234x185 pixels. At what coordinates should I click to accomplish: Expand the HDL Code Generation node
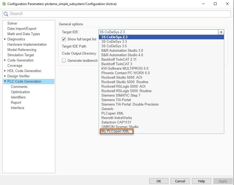(5, 71)
